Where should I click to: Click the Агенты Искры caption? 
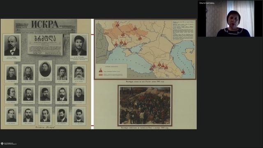click(45, 127)
